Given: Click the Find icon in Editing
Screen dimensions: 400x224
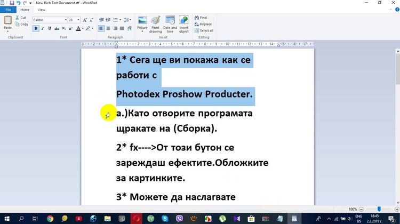Looking at the screenshot, I should 201,18.
